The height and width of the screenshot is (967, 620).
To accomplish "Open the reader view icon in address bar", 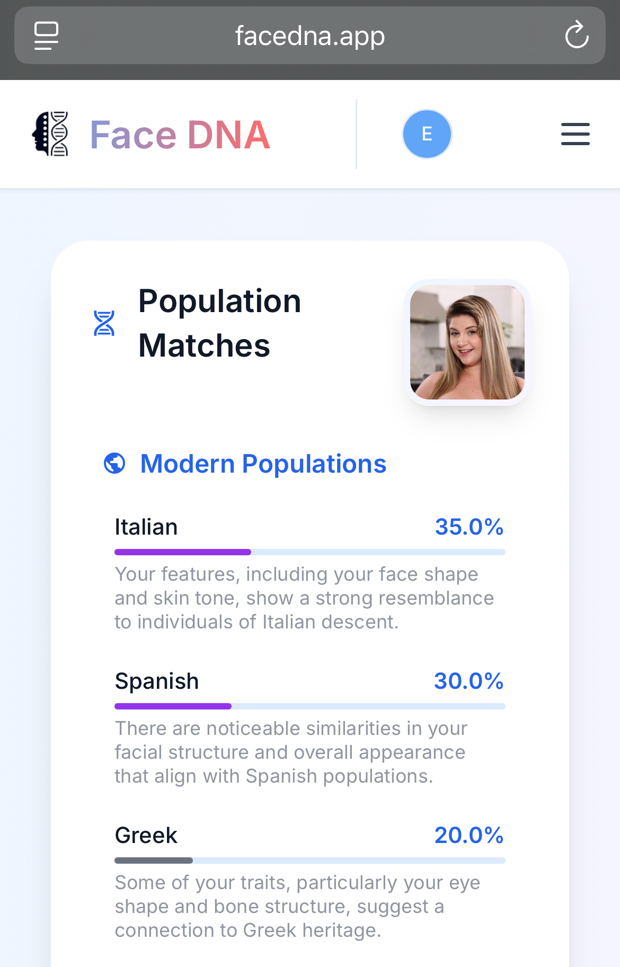I will click(x=46, y=36).
